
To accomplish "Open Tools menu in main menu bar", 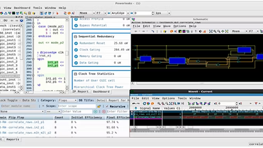I will (x=38, y=8).
